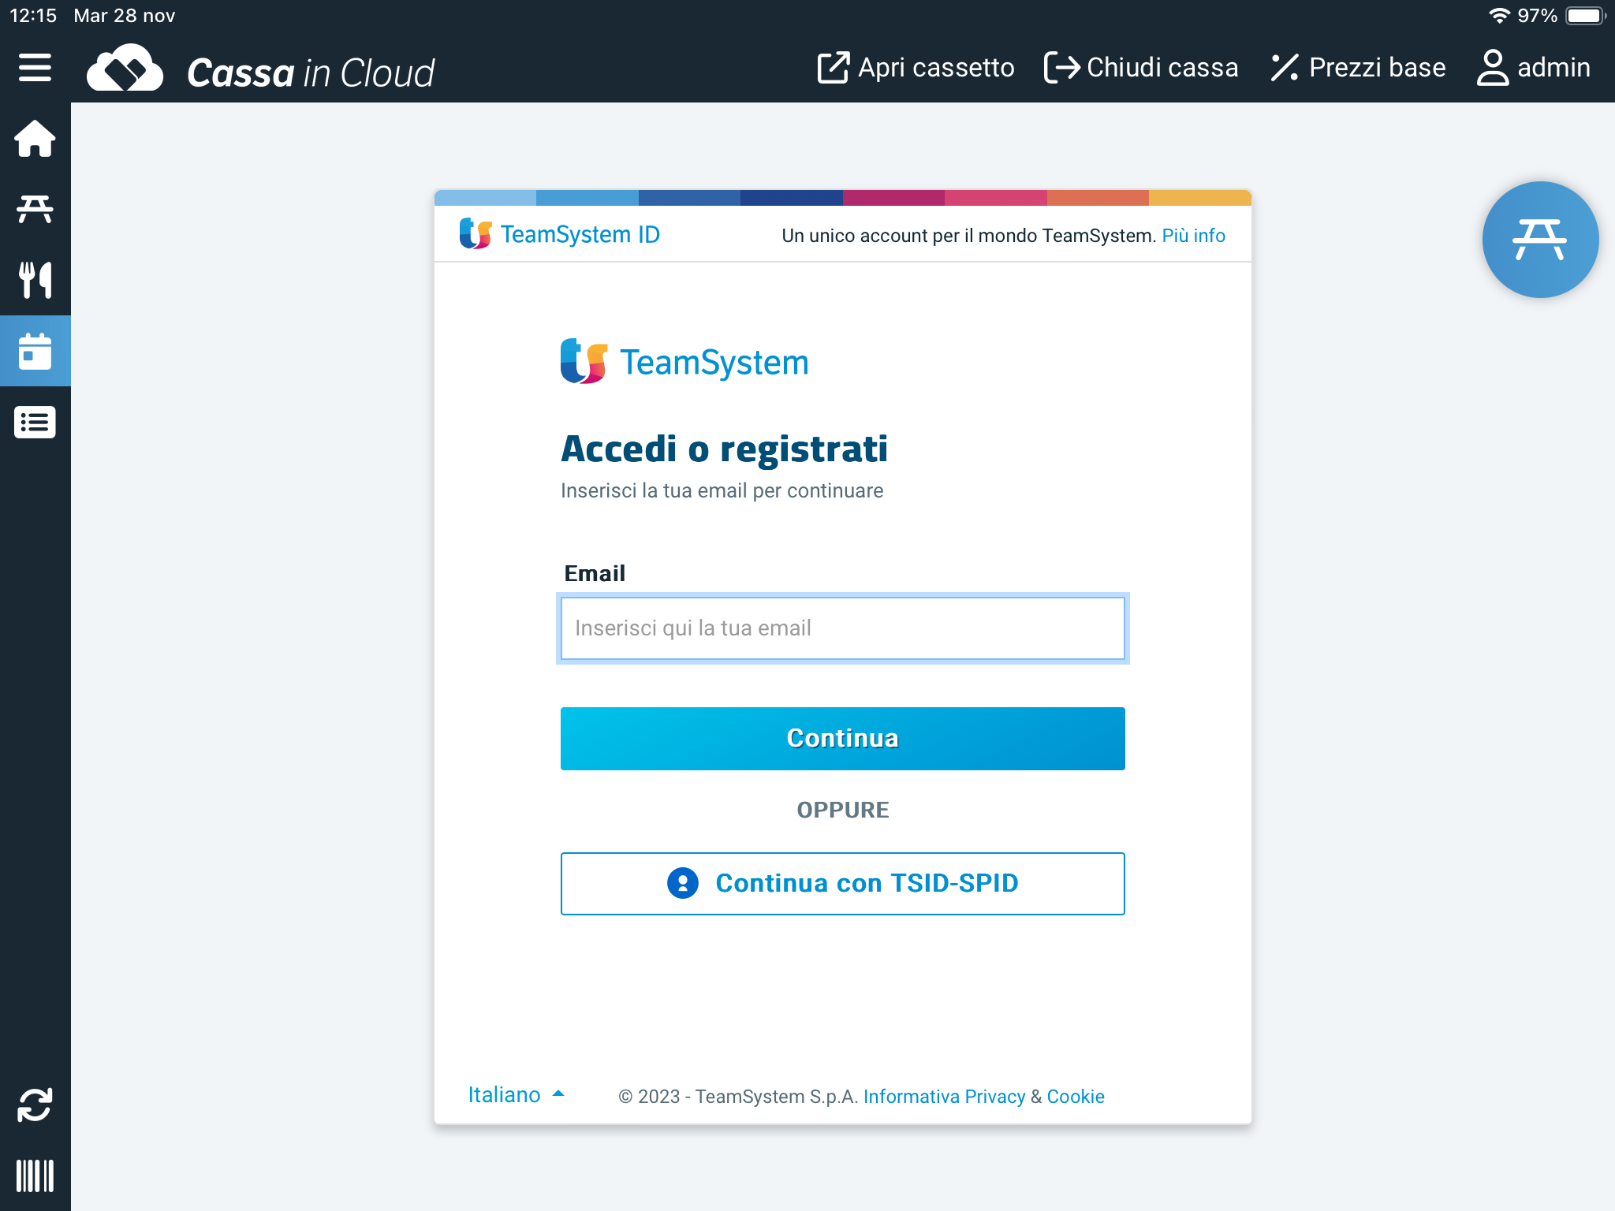Open the list view sidebar icon
Viewport: 1615px width, 1211px height.
tap(35, 423)
